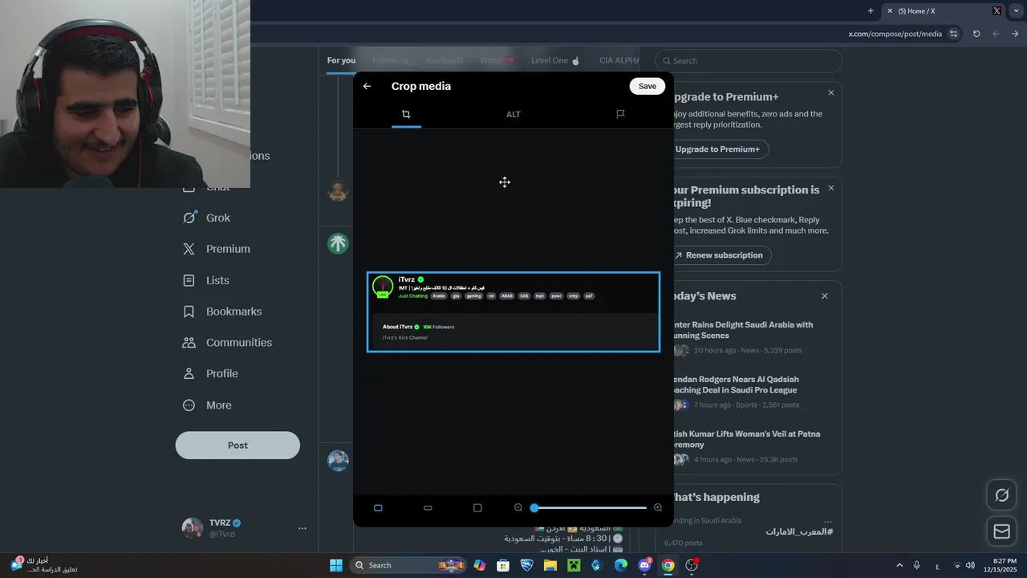Open the Grok floating button
The width and height of the screenshot is (1027, 578).
pos(1001,495)
